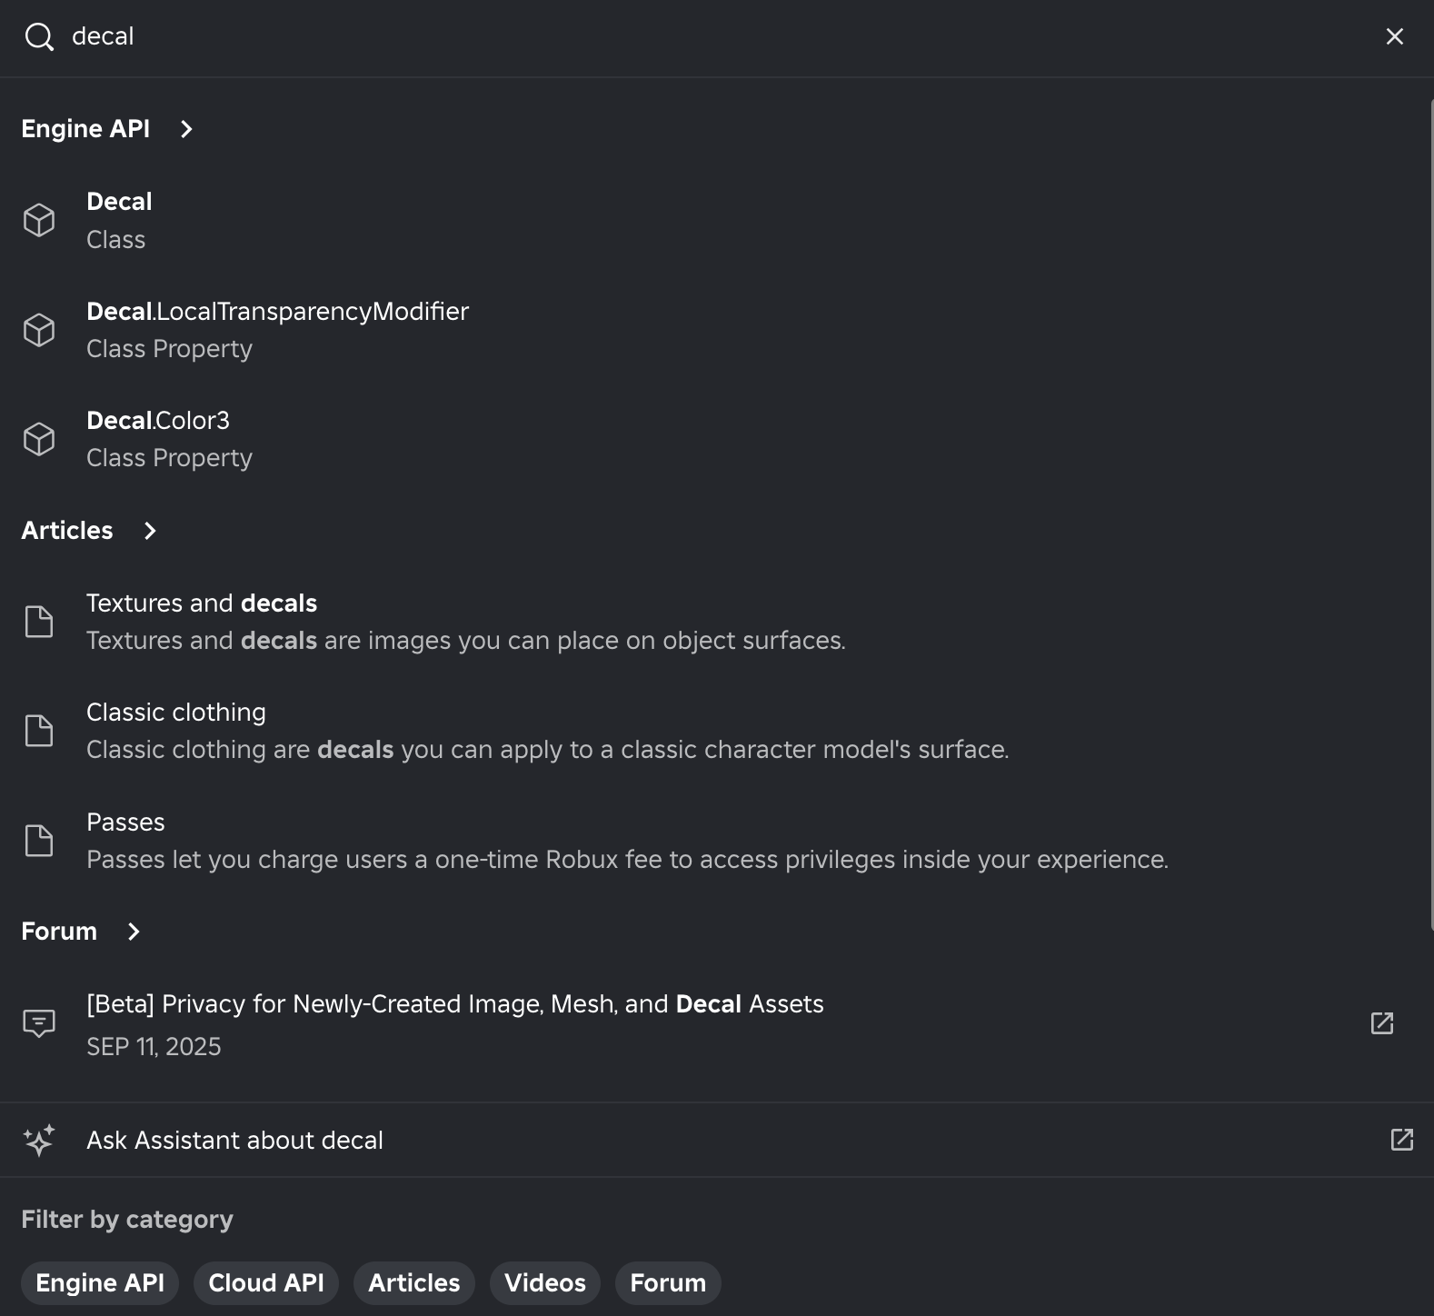The width and height of the screenshot is (1434, 1316).
Task: Click the search magnifier icon
Action: 39,36
